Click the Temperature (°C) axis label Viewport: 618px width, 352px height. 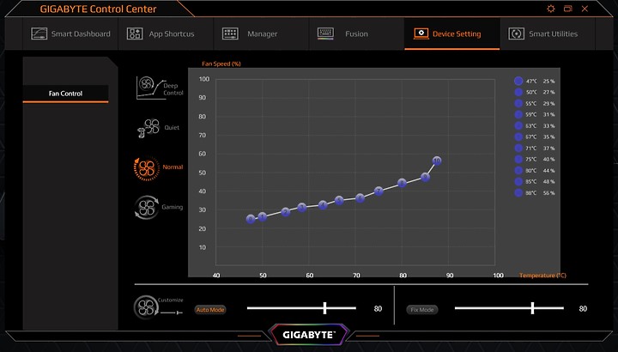tap(542, 276)
